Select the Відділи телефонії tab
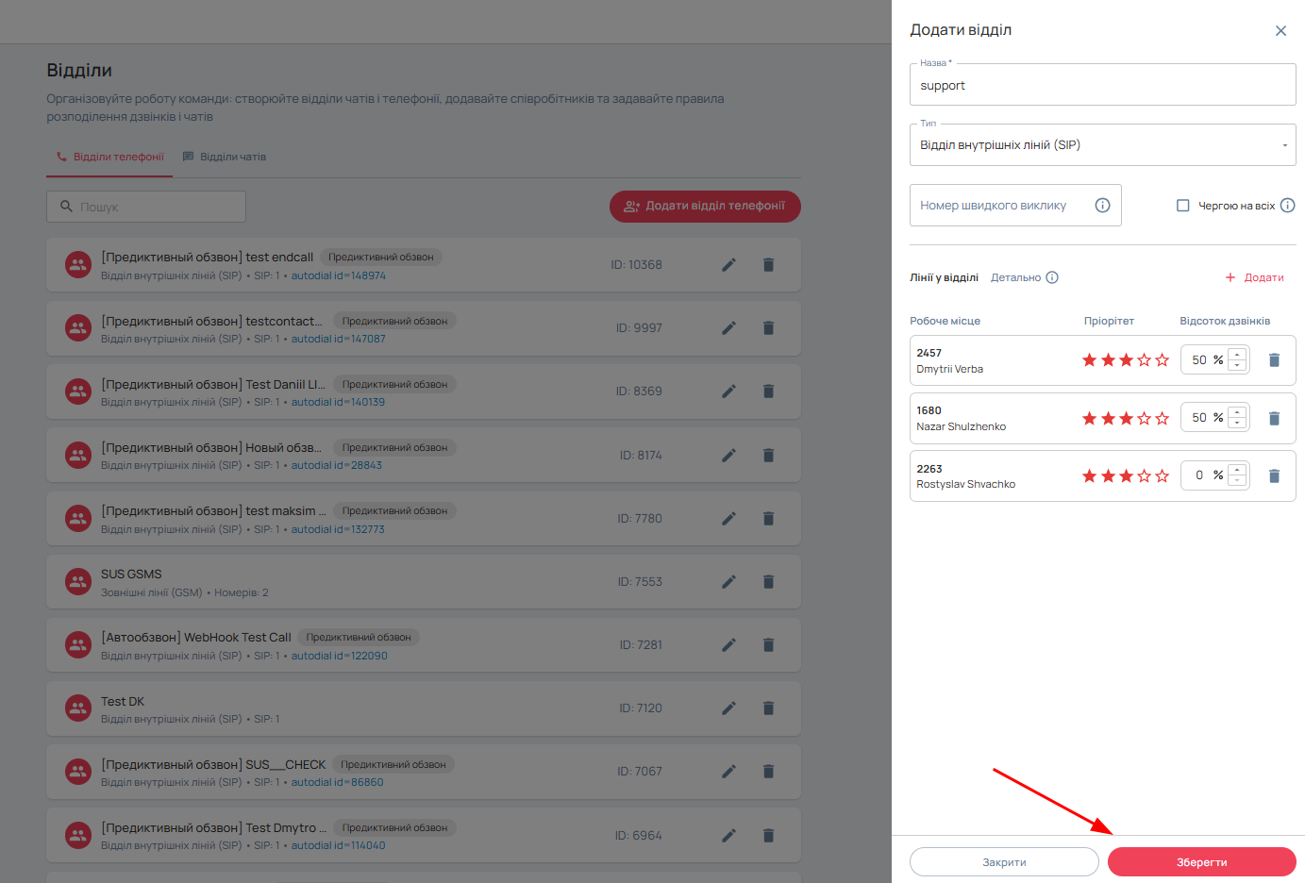The height and width of the screenshot is (883, 1305). (109, 157)
